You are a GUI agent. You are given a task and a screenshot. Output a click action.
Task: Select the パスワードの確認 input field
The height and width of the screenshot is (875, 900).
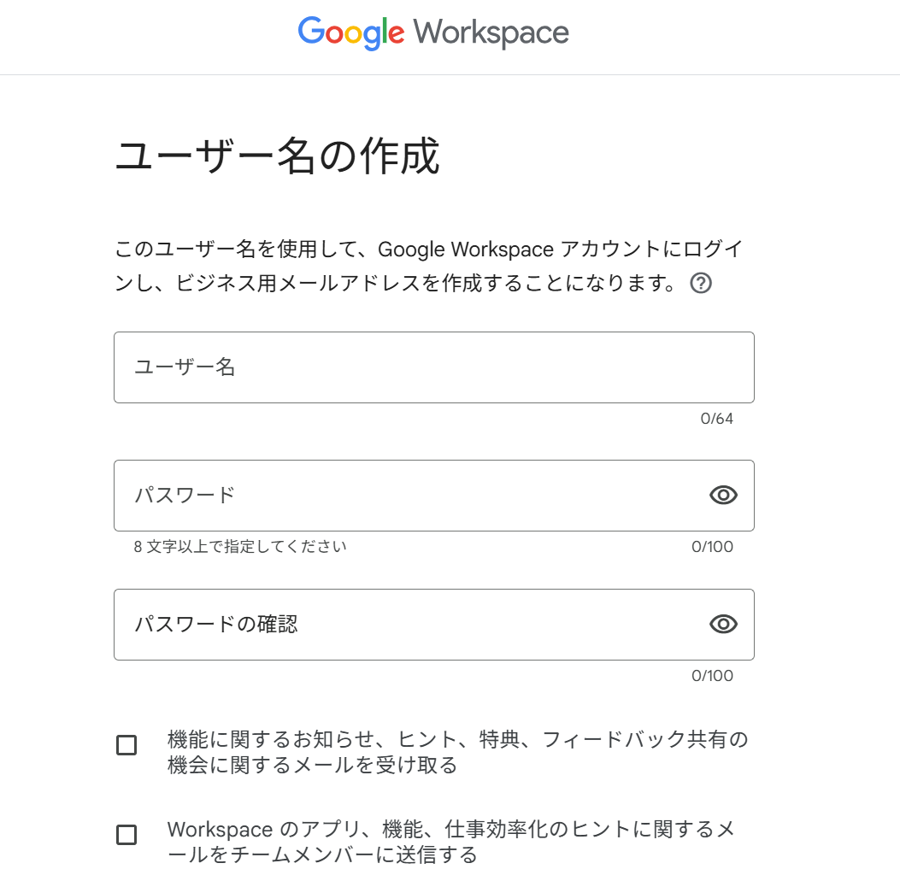[410, 625]
